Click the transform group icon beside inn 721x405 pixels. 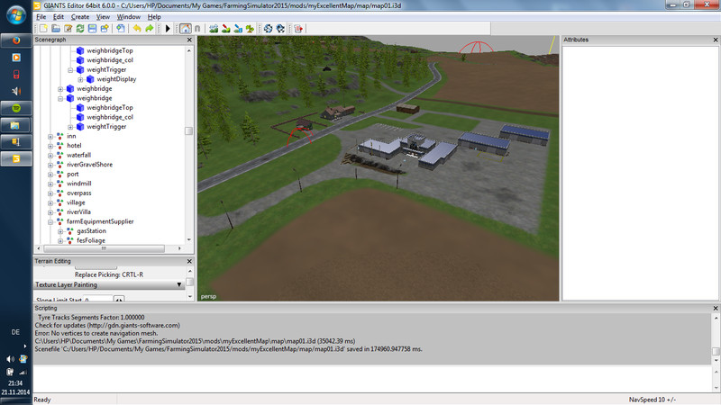(x=59, y=136)
